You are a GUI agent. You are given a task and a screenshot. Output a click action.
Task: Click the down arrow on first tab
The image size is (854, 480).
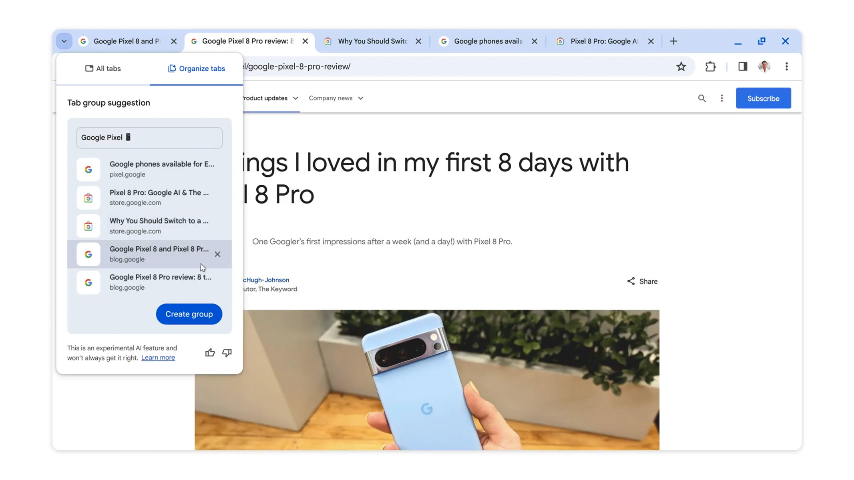(x=64, y=41)
